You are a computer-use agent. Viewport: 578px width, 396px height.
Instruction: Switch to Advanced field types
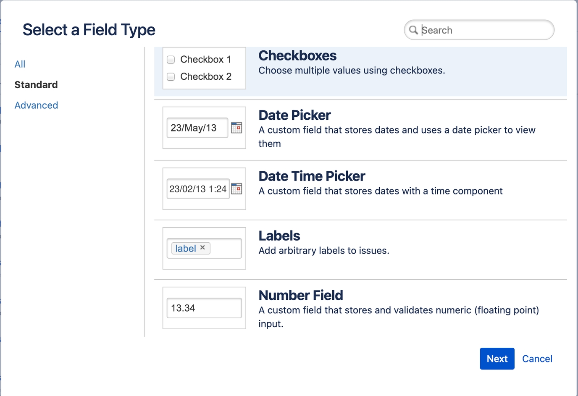pos(36,105)
